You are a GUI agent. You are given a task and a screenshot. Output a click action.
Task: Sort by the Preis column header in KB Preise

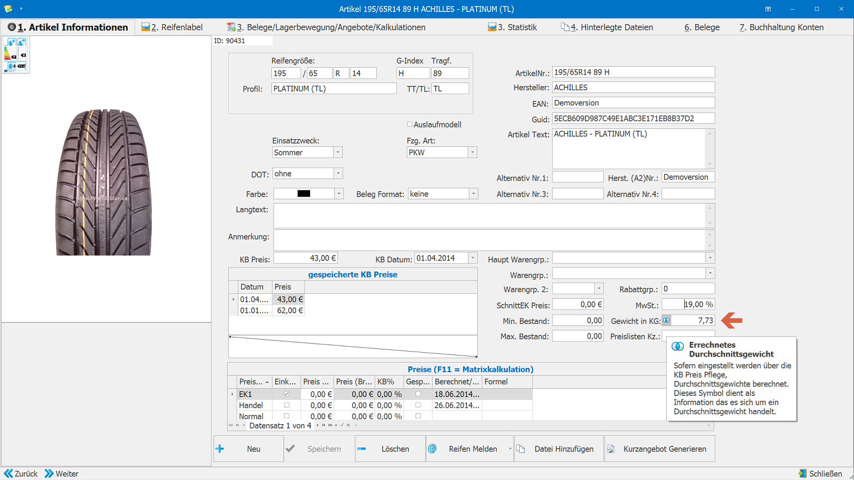(288, 287)
